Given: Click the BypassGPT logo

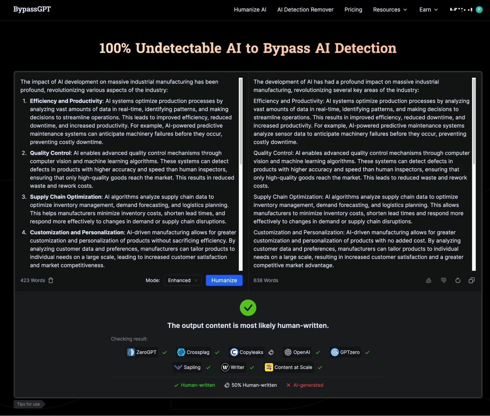Looking at the screenshot, I should click(32, 9).
